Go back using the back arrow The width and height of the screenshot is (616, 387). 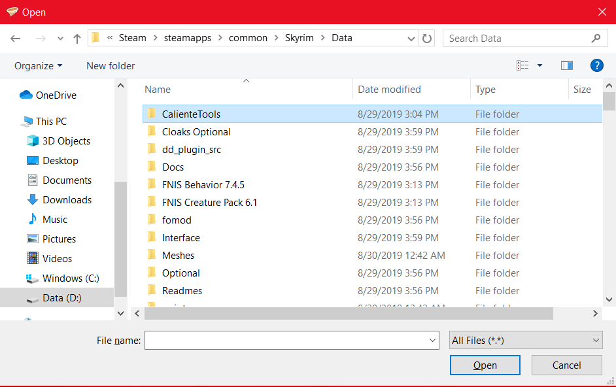coord(15,38)
